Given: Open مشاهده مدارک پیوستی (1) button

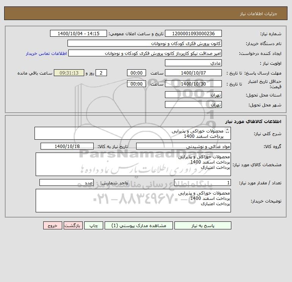Looking at the screenshot, I should [x=139, y=226].
